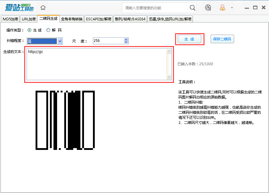Click the home icon next to the logo
269x193 pixels.
42,7
